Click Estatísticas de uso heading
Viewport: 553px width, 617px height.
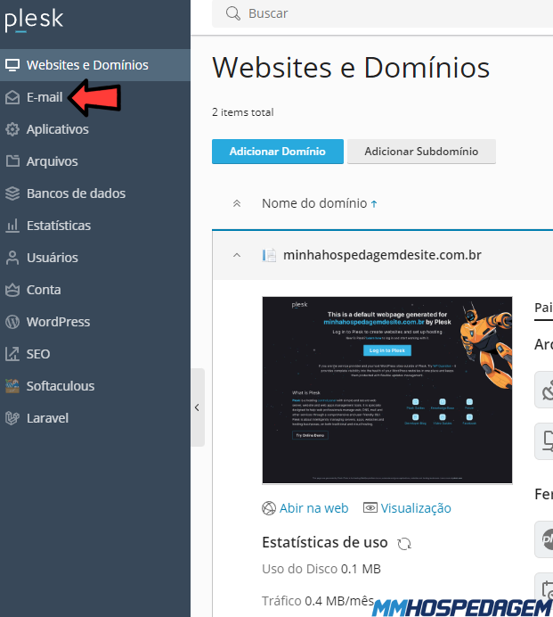325,542
